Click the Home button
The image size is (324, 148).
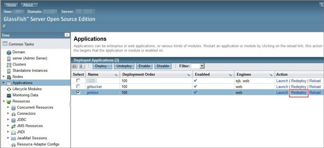pos(11,5)
